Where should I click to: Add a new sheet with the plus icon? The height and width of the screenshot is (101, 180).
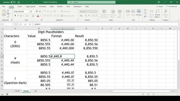[36, 91]
